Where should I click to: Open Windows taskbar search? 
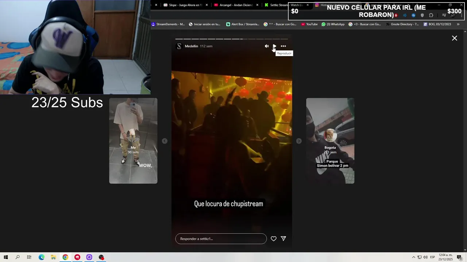(18, 257)
